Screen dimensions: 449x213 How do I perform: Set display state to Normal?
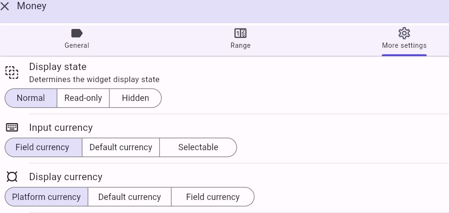click(x=31, y=98)
